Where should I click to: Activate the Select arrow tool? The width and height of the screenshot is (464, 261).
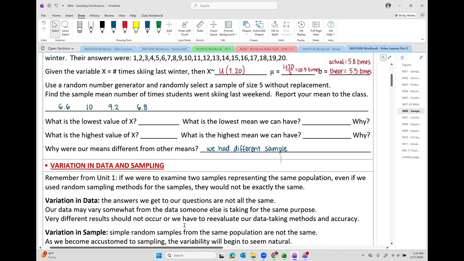coord(55,28)
